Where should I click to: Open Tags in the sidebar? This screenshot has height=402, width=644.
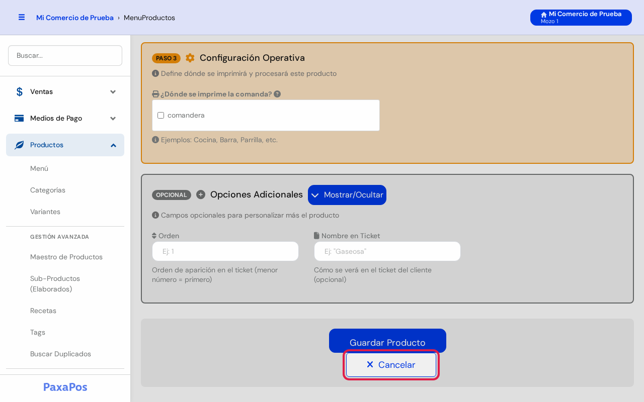pos(38,332)
